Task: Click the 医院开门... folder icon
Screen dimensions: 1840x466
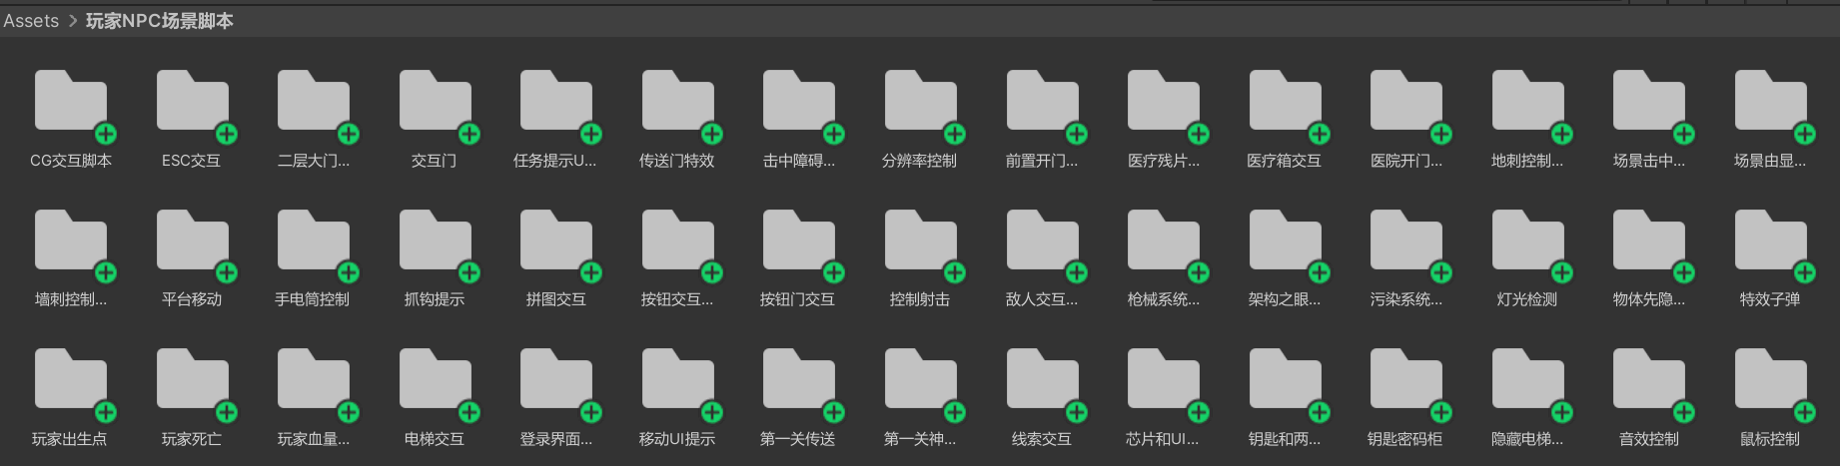Action: [1406, 101]
